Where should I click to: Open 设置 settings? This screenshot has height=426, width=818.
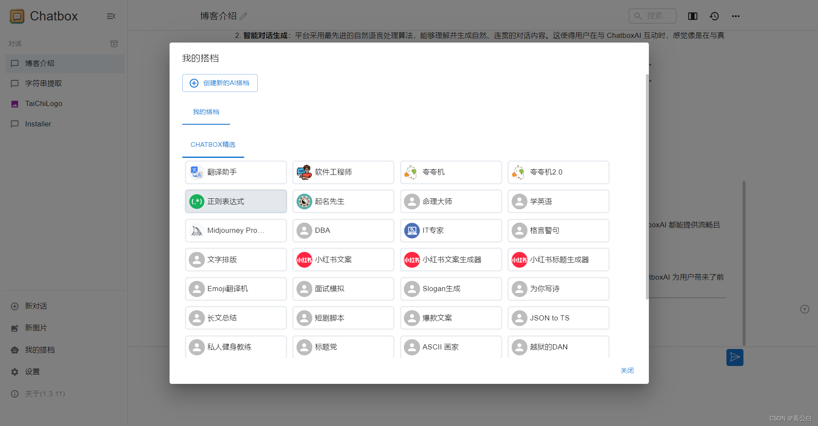65,372
